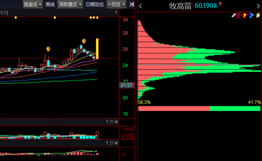Open the 操盘线 dropdown
The height and width of the screenshot is (161, 262).
point(33,5)
